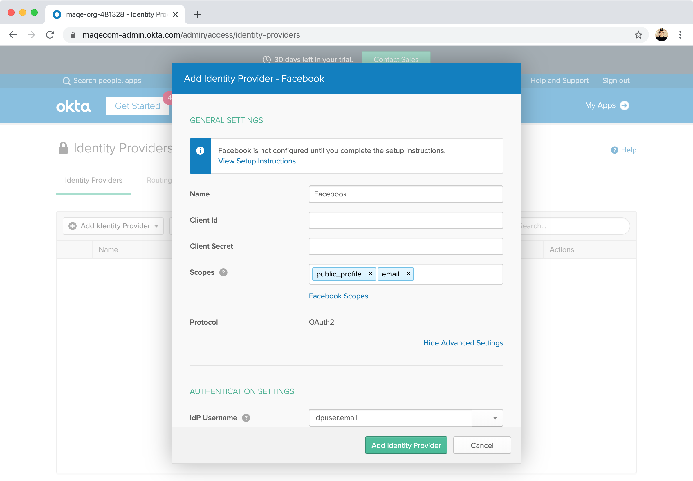The height and width of the screenshot is (481, 693).
Task: Expand the IdP Username dropdown arrow
Action: point(488,418)
